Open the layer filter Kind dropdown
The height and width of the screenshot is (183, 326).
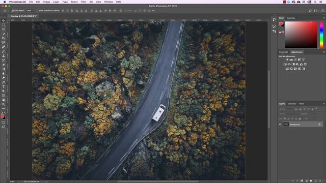pyautogui.click(x=286, y=109)
